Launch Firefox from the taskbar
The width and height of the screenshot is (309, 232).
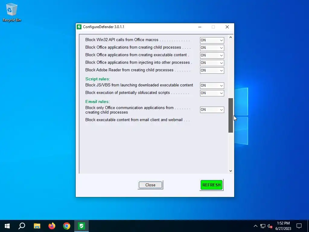click(x=52, y=226)
